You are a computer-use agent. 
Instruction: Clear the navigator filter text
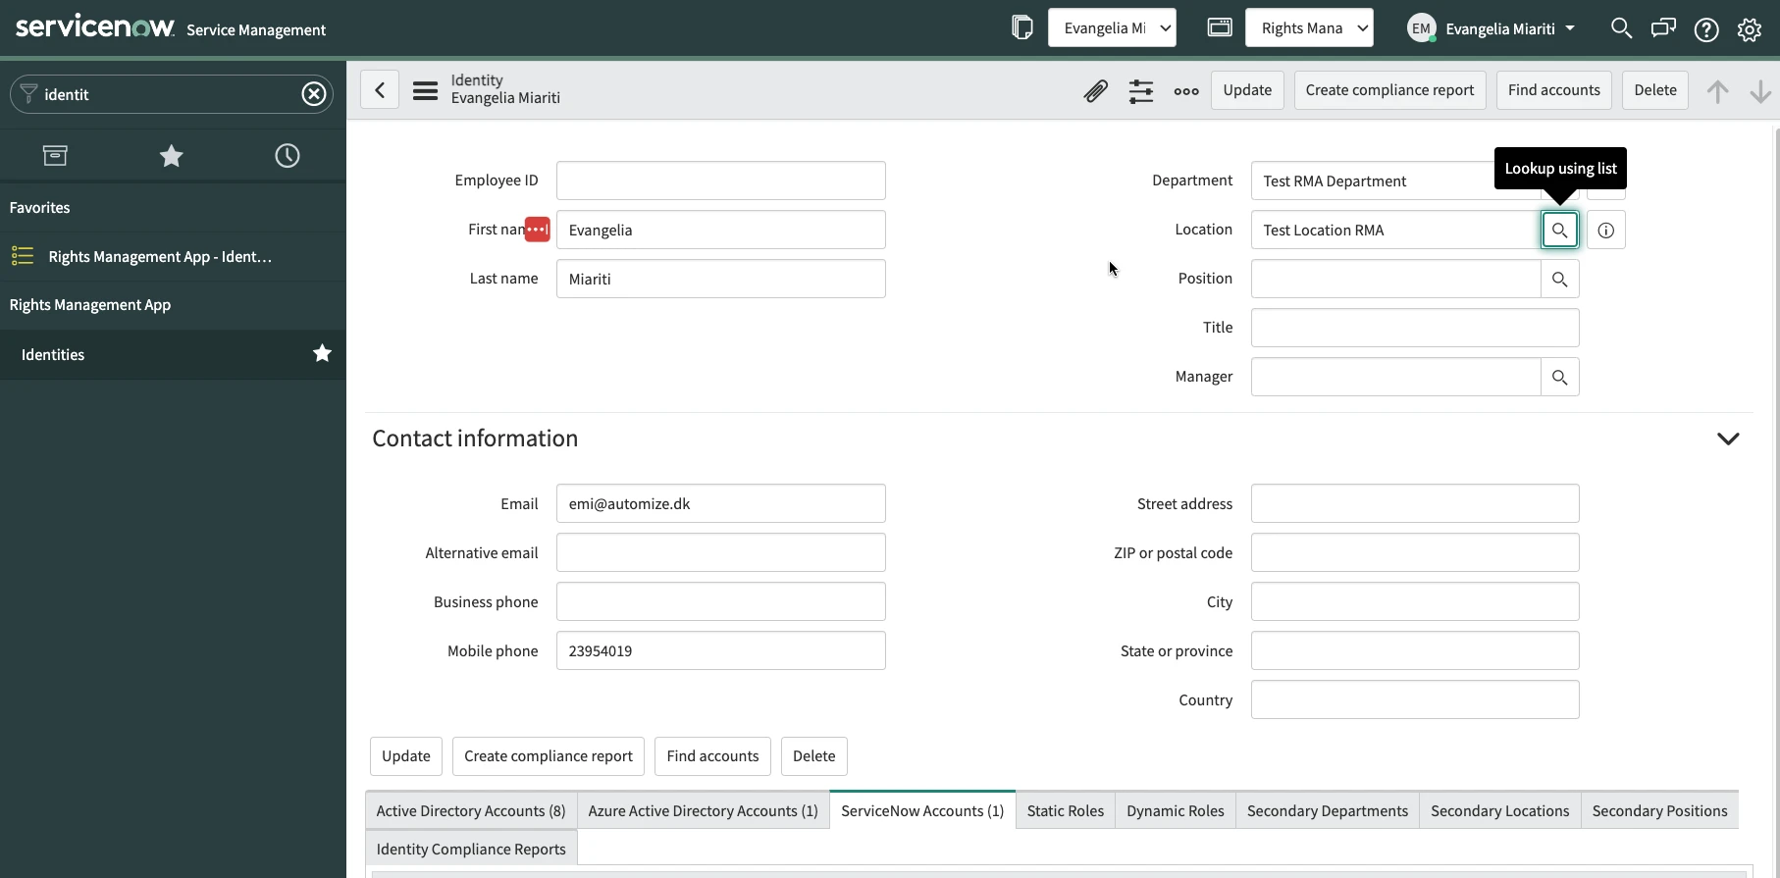coord(313,94)
